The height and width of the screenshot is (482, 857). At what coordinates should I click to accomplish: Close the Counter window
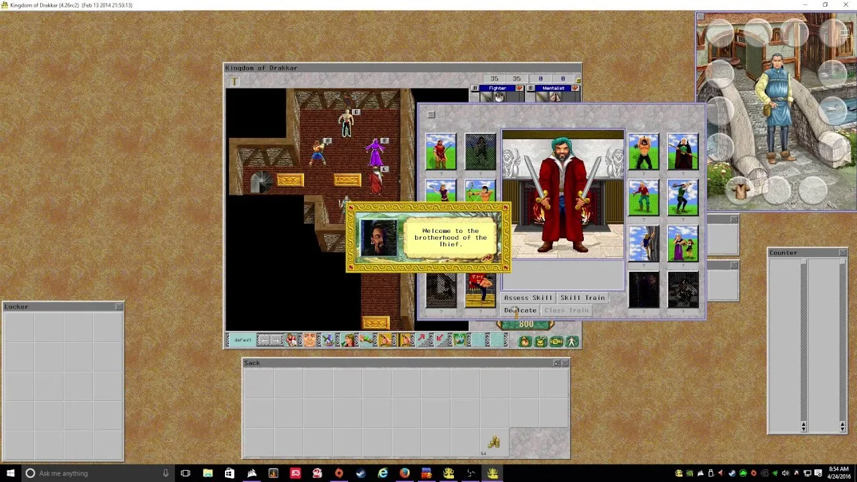click(842, 253)
